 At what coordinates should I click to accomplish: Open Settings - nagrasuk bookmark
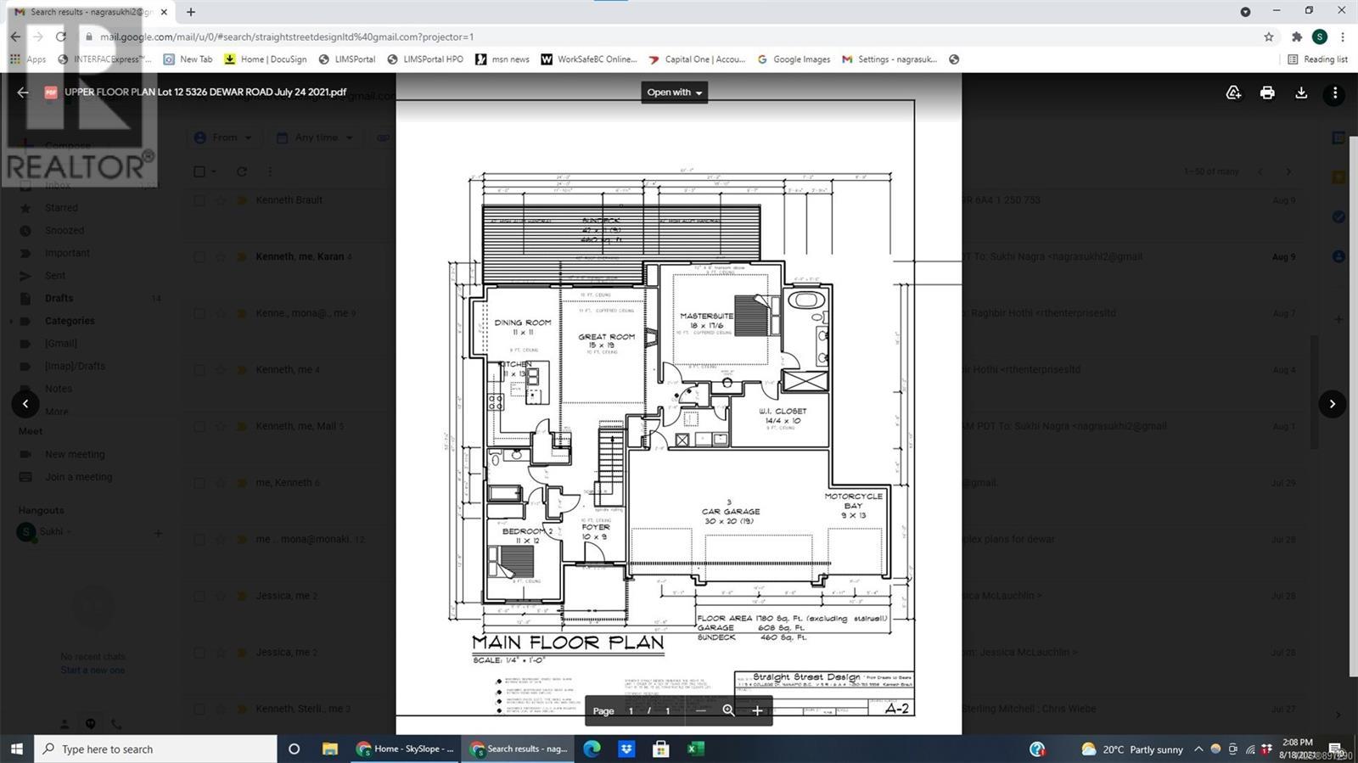click(889, 59)
